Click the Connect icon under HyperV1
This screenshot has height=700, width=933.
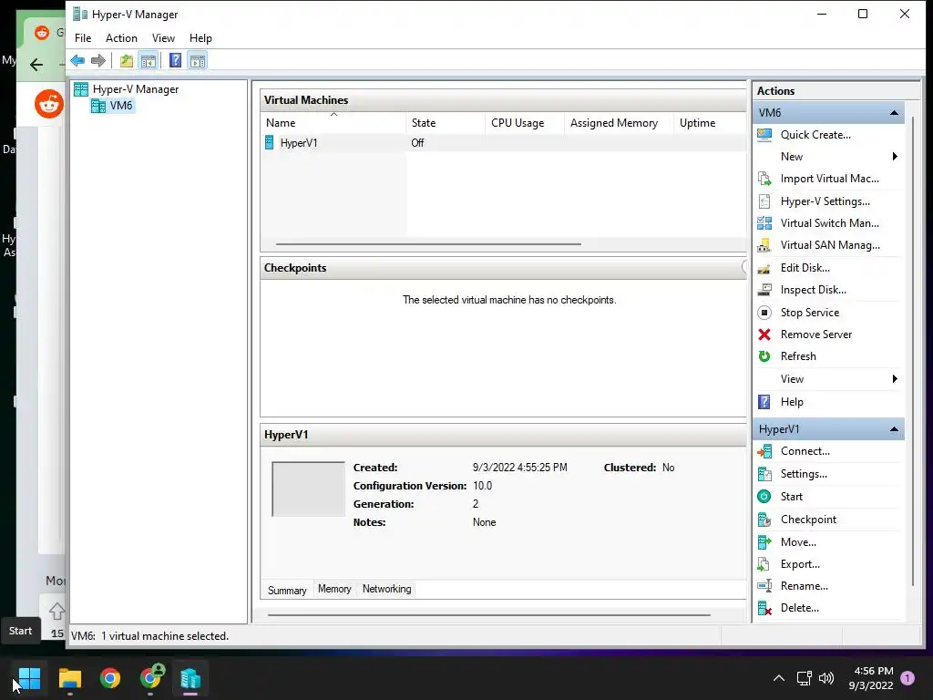pyautogui.click(x=764, y=451)
